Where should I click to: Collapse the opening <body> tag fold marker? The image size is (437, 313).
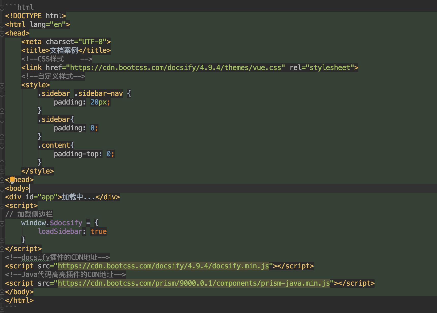2,188
